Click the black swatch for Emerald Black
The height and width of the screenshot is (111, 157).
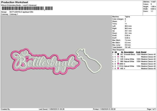[x=118, y=54]
